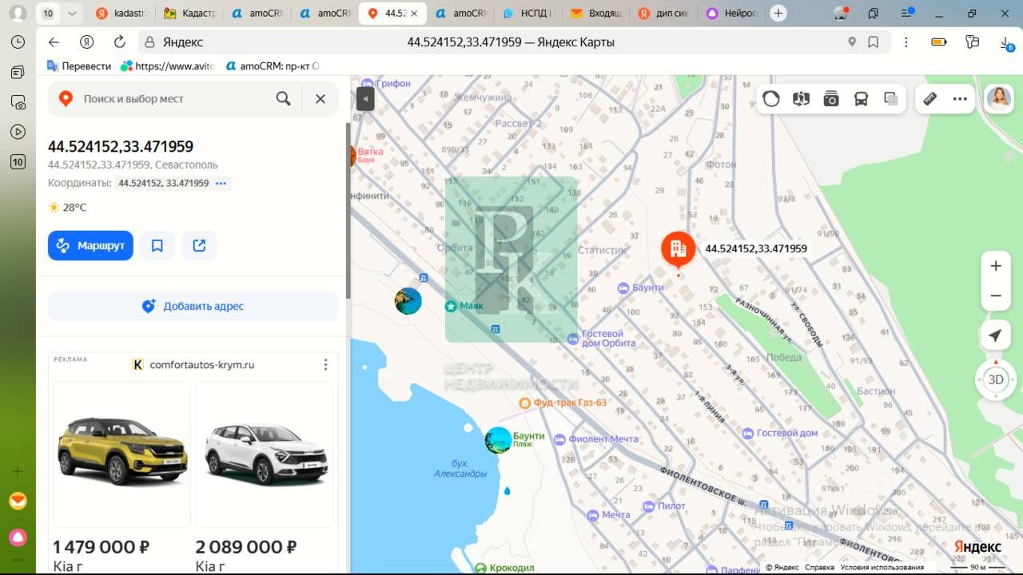Click the Добавить адрес button
This screenshot has width=1023, height=575.
[193, 306]
